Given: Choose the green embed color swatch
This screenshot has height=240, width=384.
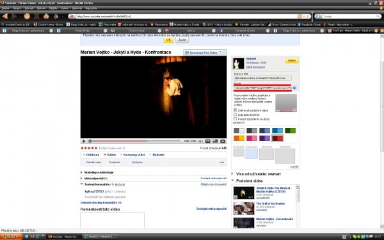Looking at the screenshot, I should (290, 131).
